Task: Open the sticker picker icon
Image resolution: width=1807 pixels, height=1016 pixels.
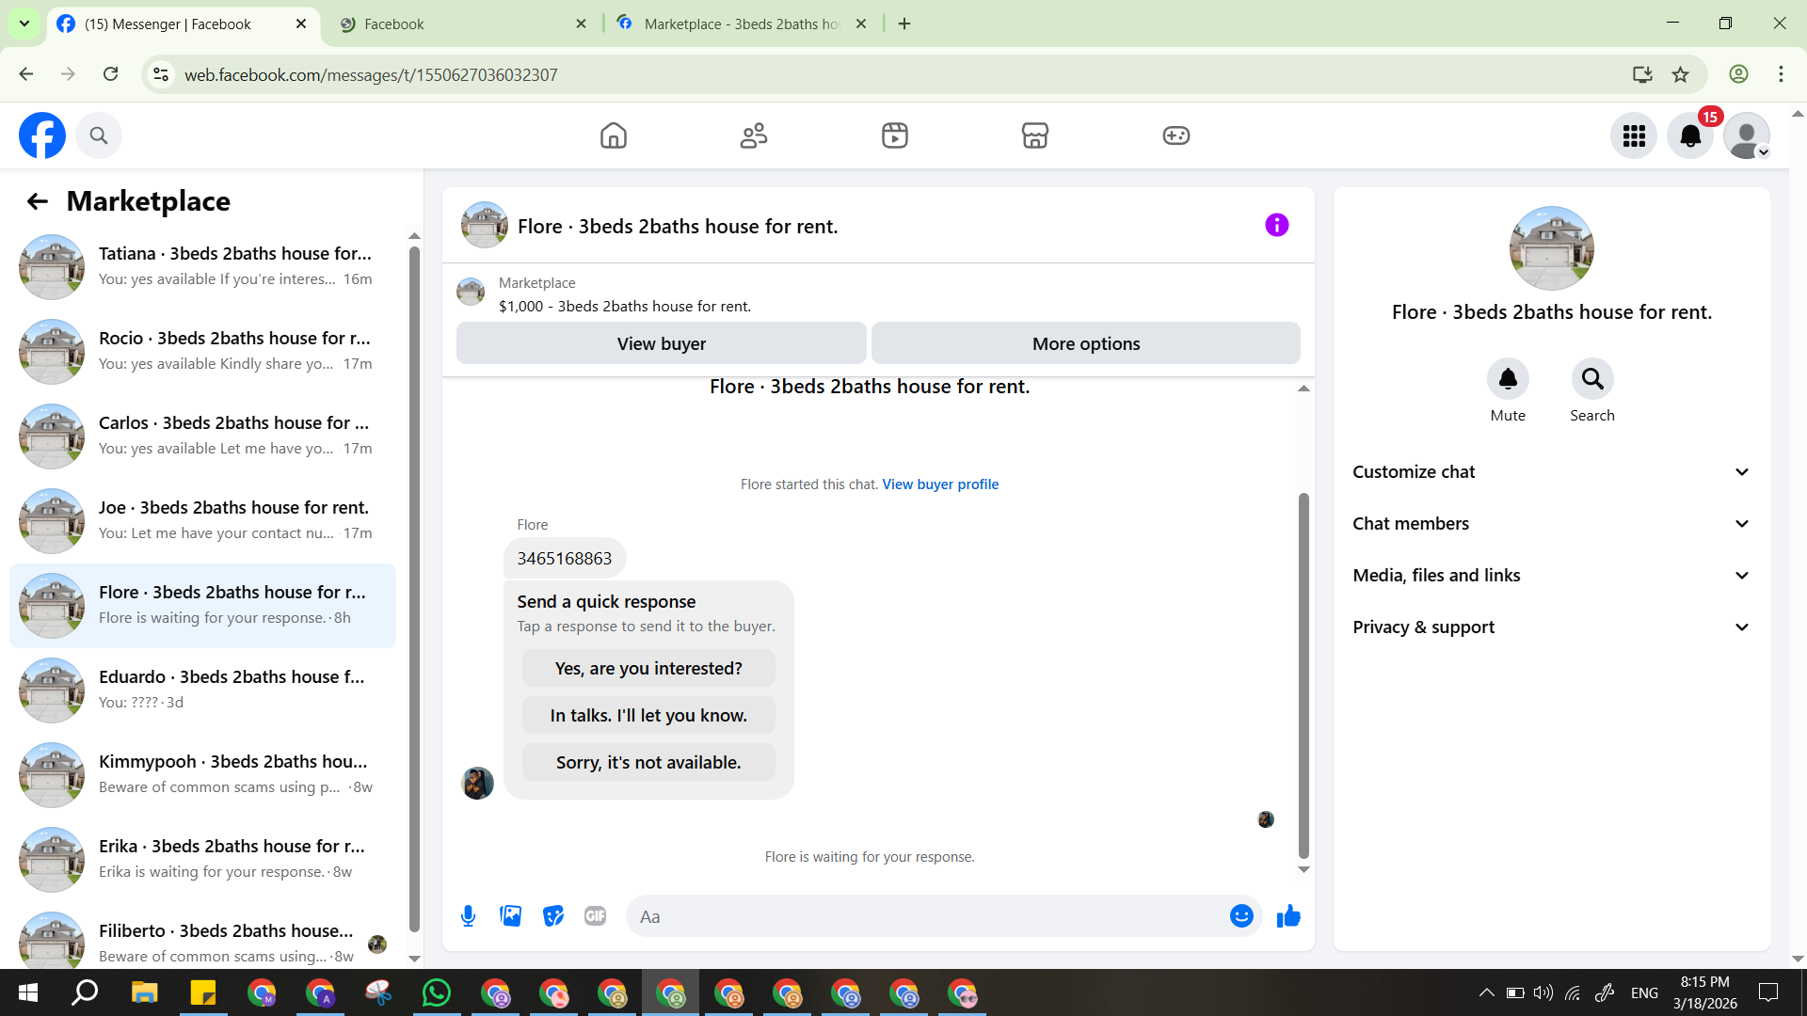Action: click(553, 916)
